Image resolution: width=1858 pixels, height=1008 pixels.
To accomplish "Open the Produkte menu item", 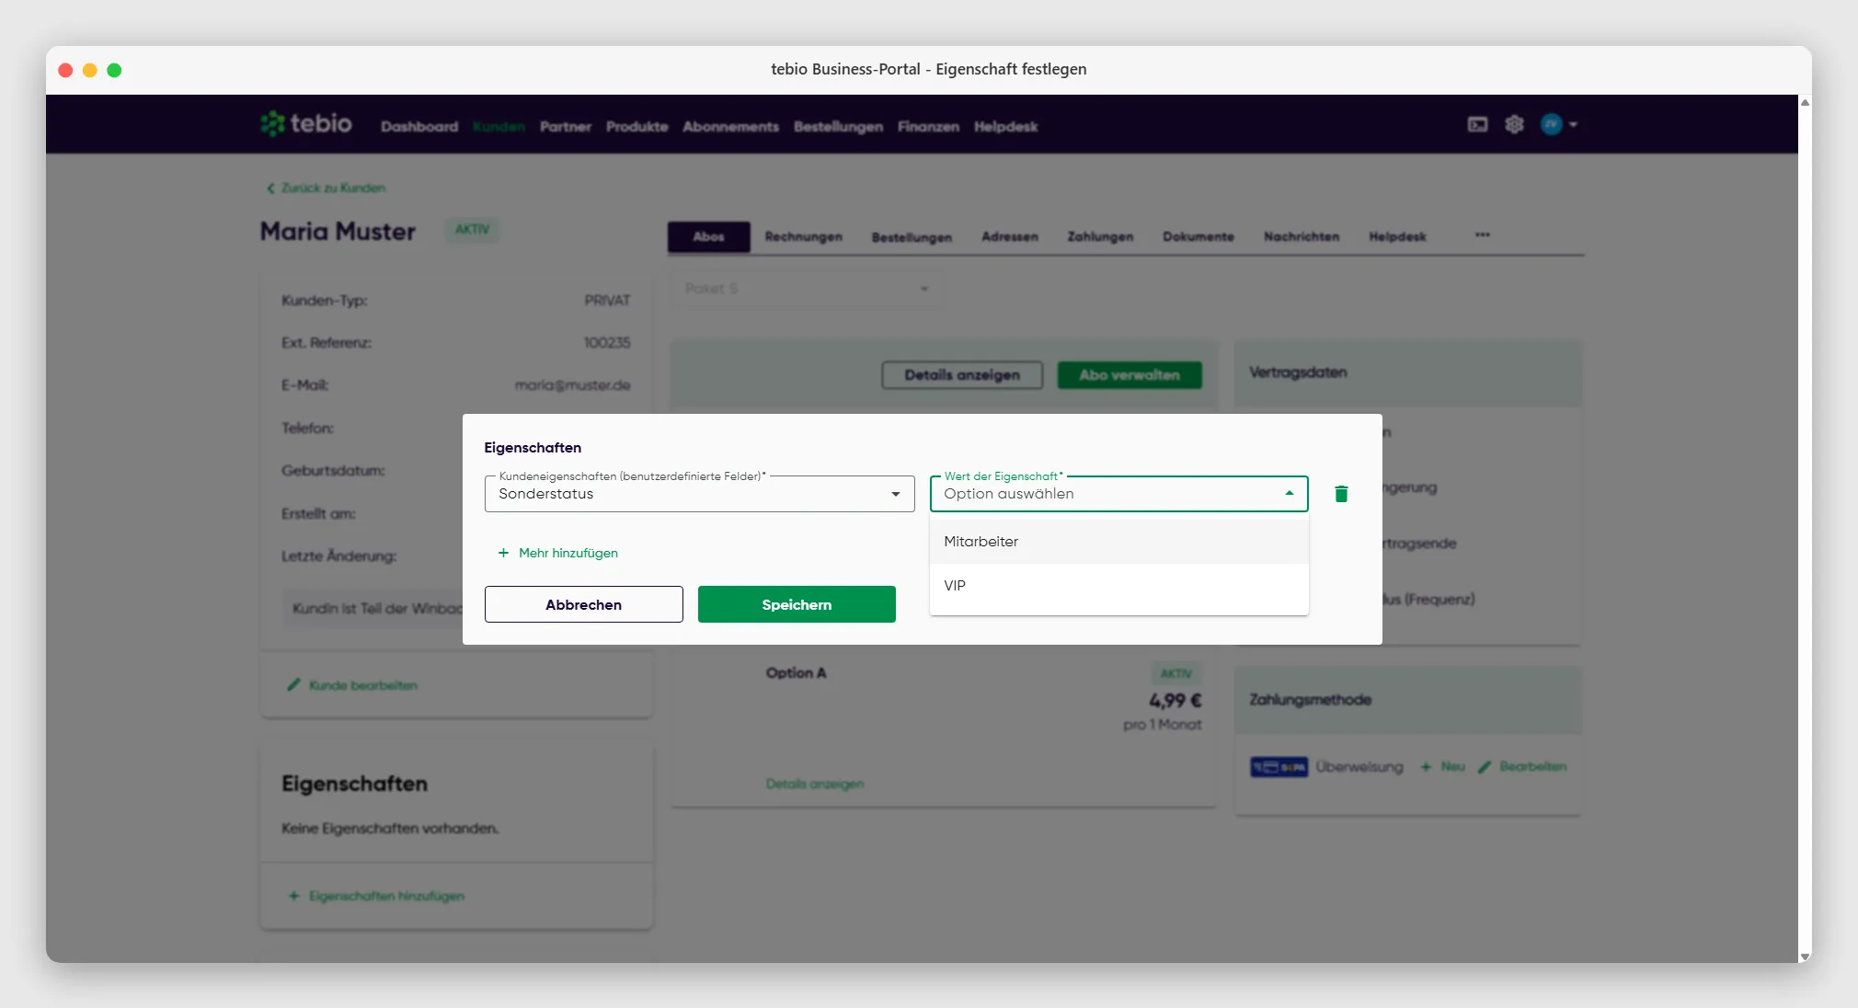I will (637, 126).
